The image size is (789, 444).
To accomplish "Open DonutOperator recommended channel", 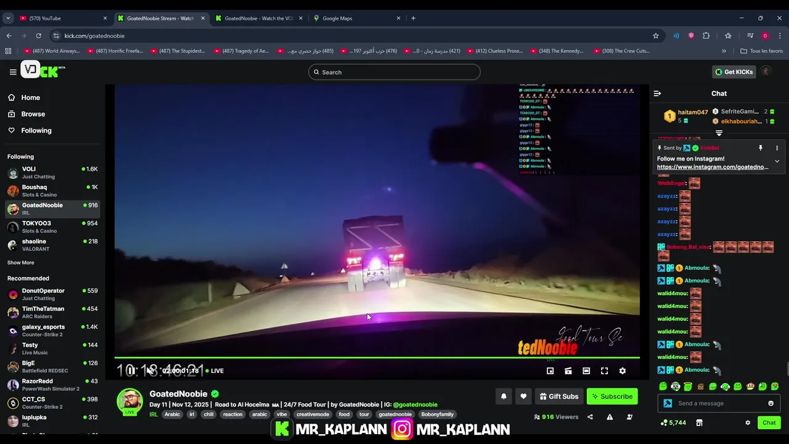I will (52, 294).
